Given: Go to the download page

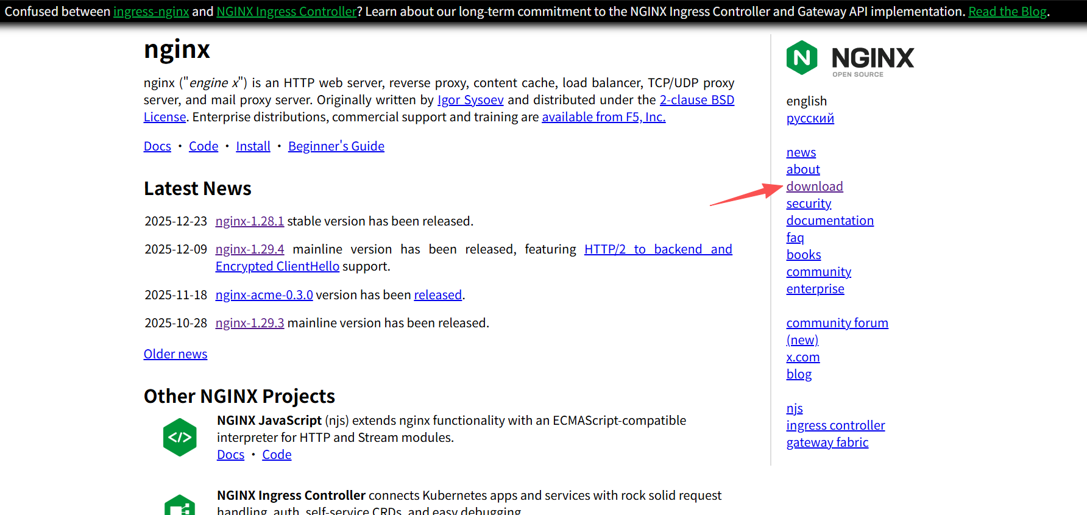Looking at the screenshot, I should [815, 186].
